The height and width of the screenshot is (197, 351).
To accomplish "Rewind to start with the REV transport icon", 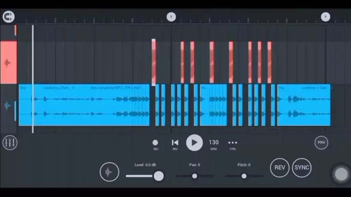I will tap(175, 143).
